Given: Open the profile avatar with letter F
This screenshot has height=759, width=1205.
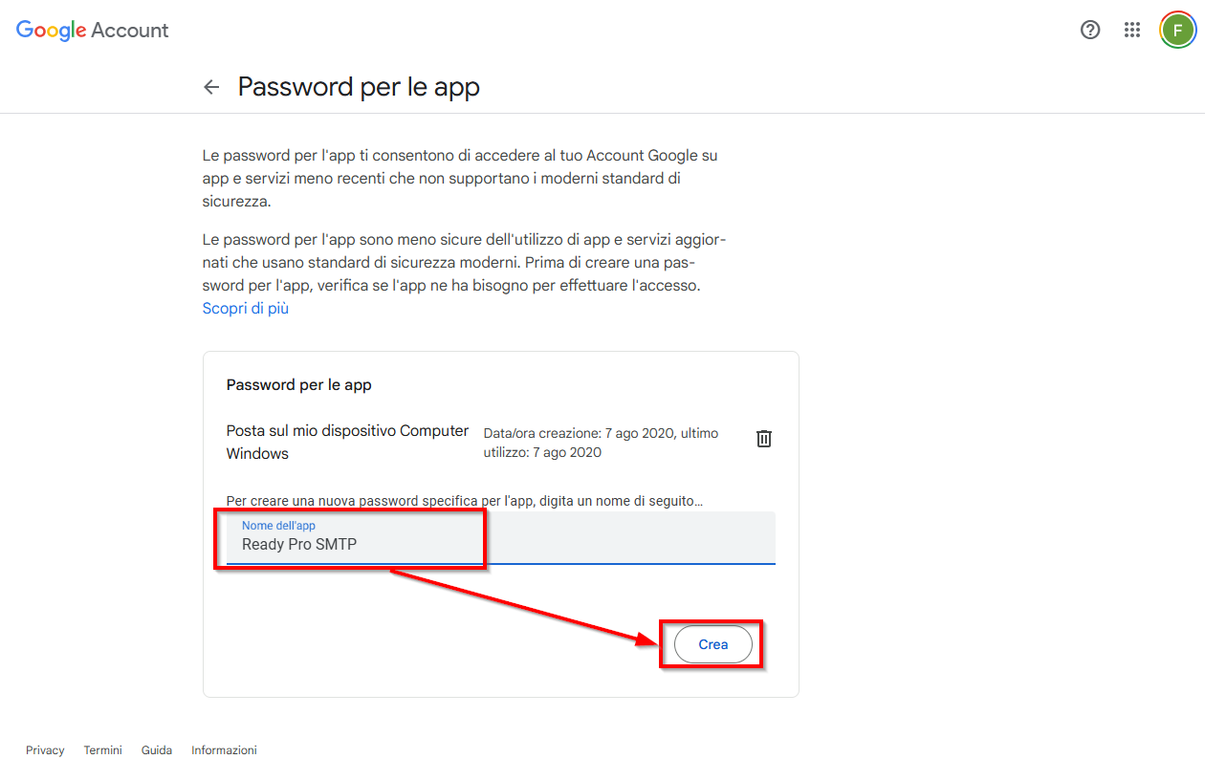Looking at the screenshot, I should [x=1177, y=30].
